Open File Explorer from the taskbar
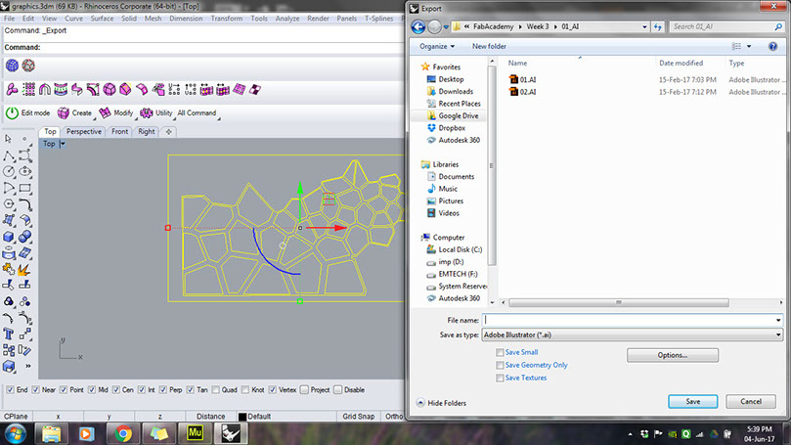791x445 pixels. click(51, 433)
